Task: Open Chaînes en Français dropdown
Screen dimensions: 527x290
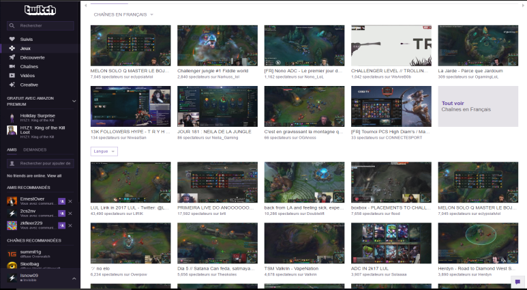Action: tap(123, 14)
